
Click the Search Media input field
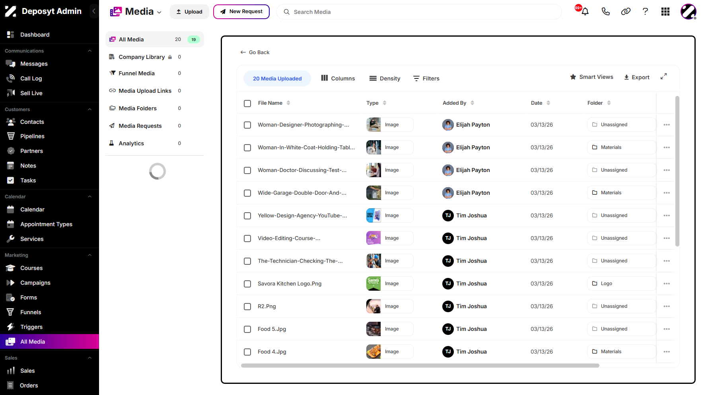(x=419, y=12)
